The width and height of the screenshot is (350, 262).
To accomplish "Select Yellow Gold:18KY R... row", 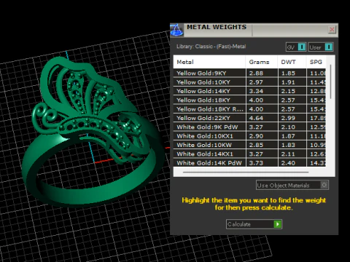I will [x=249, y=109].
